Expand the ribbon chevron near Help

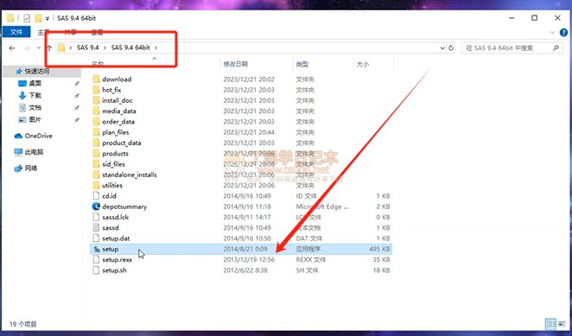(x=553, y=33)
